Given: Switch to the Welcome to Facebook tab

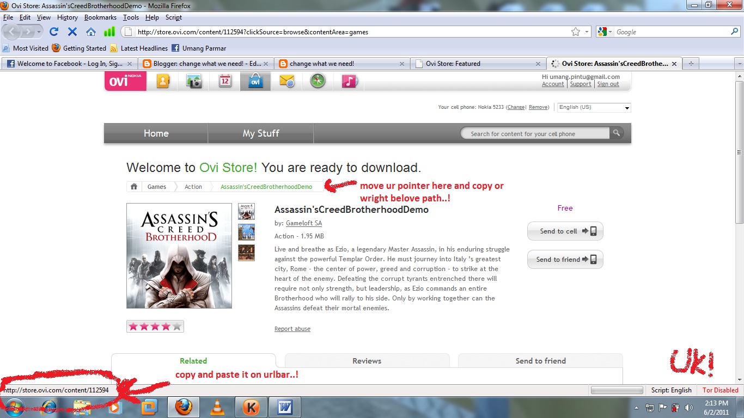Looking at the screenshot, I should point(69,64).
